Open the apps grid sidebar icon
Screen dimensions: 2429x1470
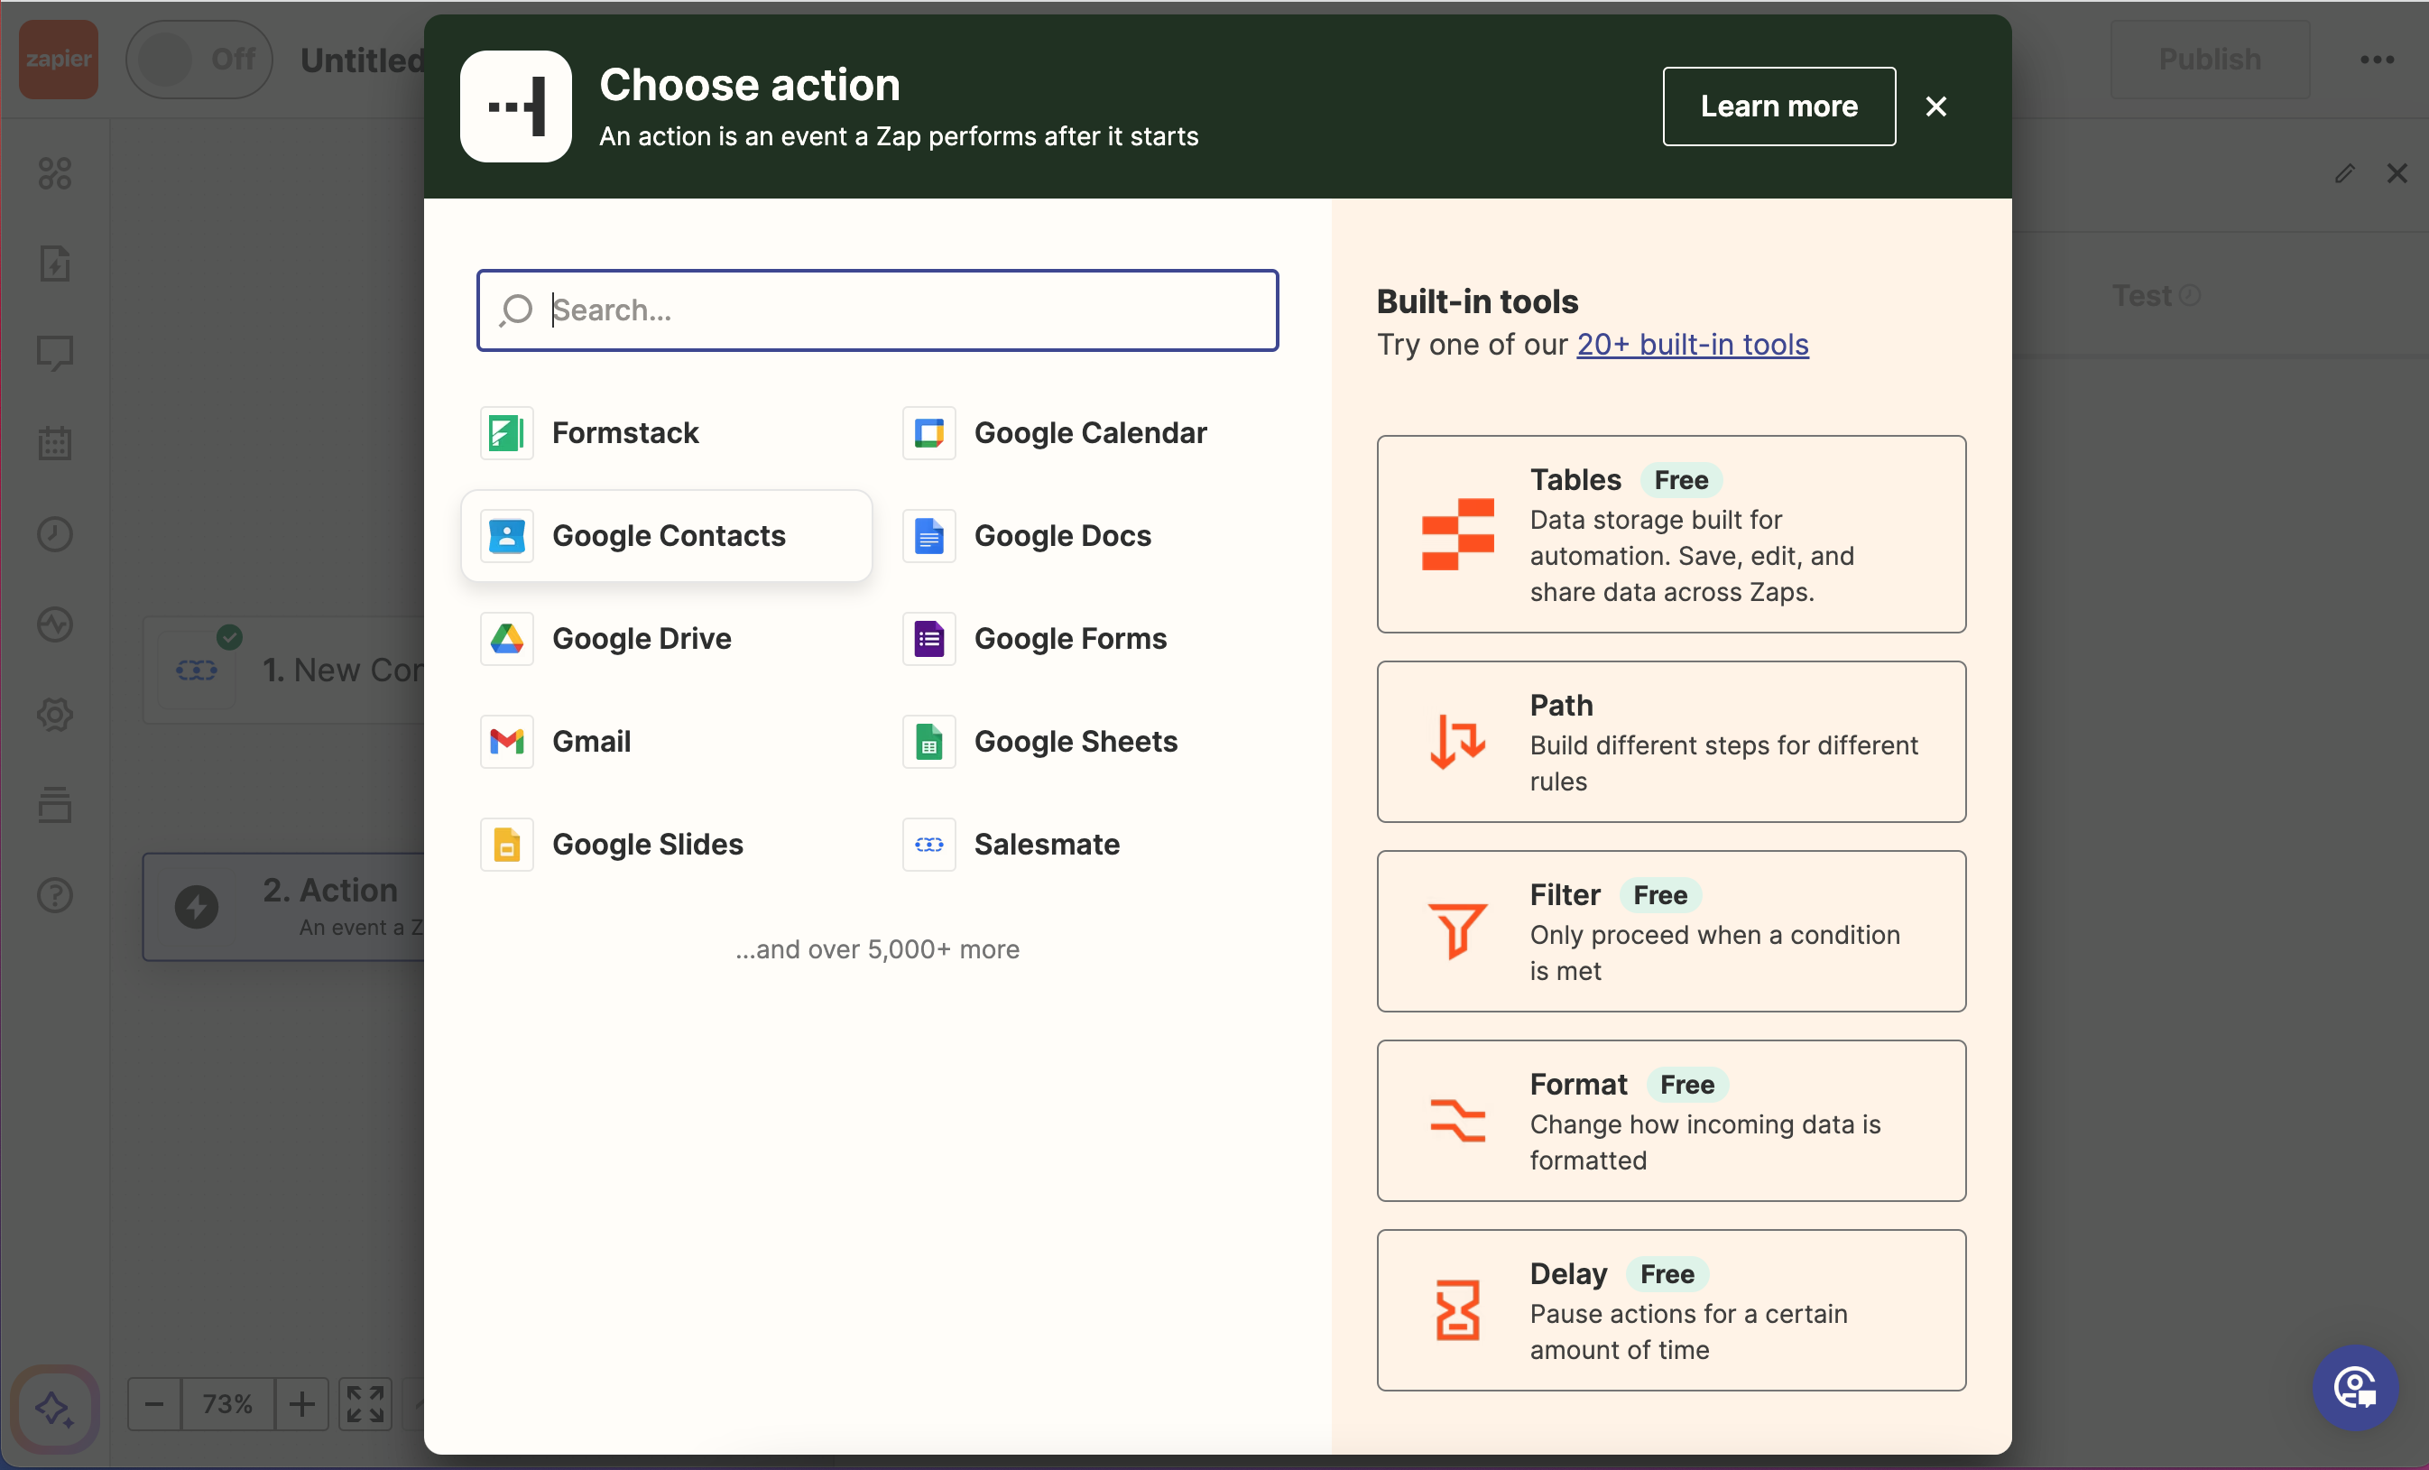[x=55, y=173]
